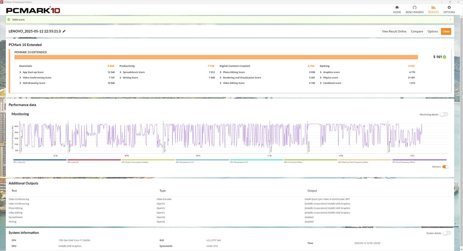Click the Writing row in Additional Outputs

tap(230, 222)
